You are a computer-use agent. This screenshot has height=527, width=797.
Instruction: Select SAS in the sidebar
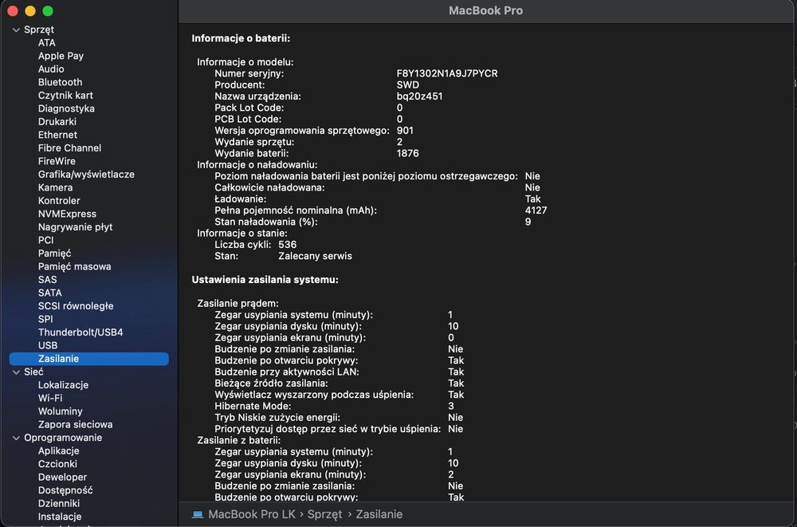47,280
